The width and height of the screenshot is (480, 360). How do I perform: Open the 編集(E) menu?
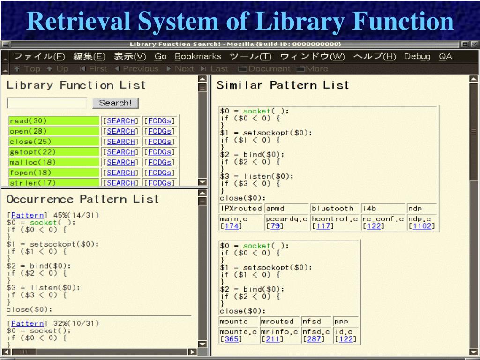[x=89, y=57]
